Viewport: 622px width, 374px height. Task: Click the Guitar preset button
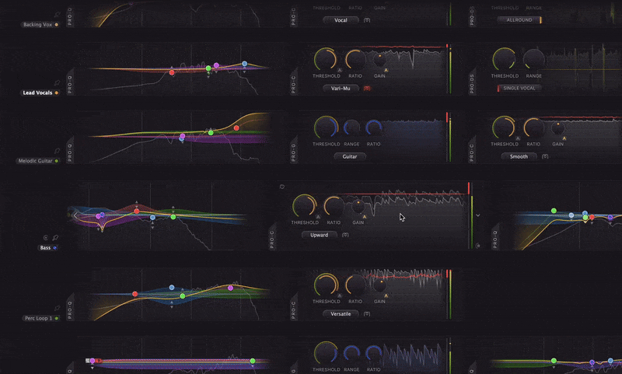[349, 156]
